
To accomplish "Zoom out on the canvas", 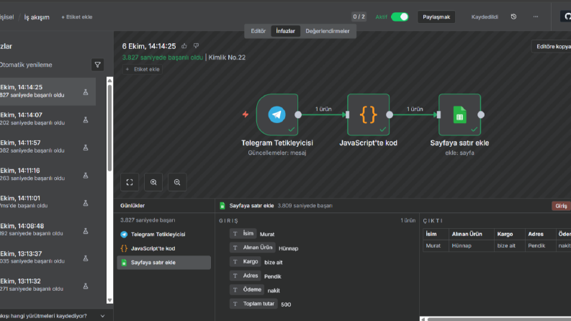I will click(177, 182).
